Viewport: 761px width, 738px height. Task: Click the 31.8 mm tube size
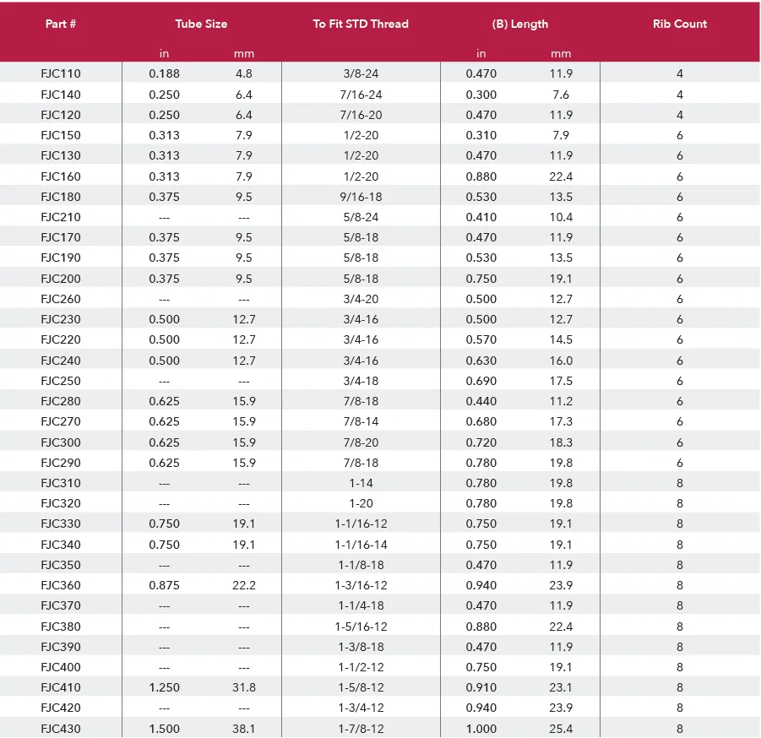coord(244,687)
